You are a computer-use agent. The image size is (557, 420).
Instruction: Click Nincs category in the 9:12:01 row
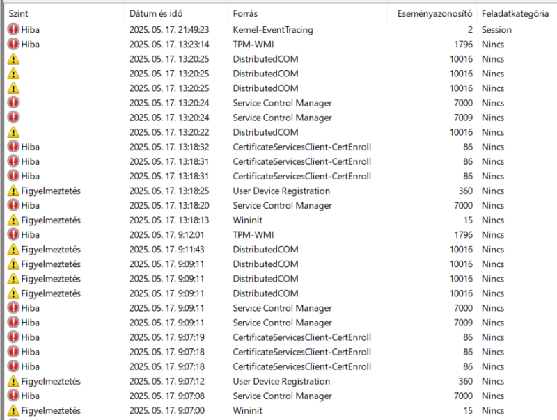493,235
